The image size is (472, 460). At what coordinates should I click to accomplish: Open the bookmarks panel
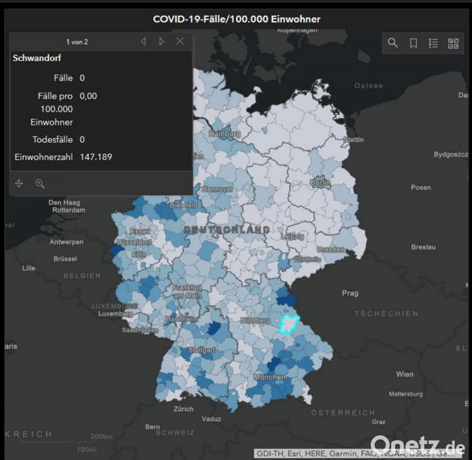[x=413, y=43]
